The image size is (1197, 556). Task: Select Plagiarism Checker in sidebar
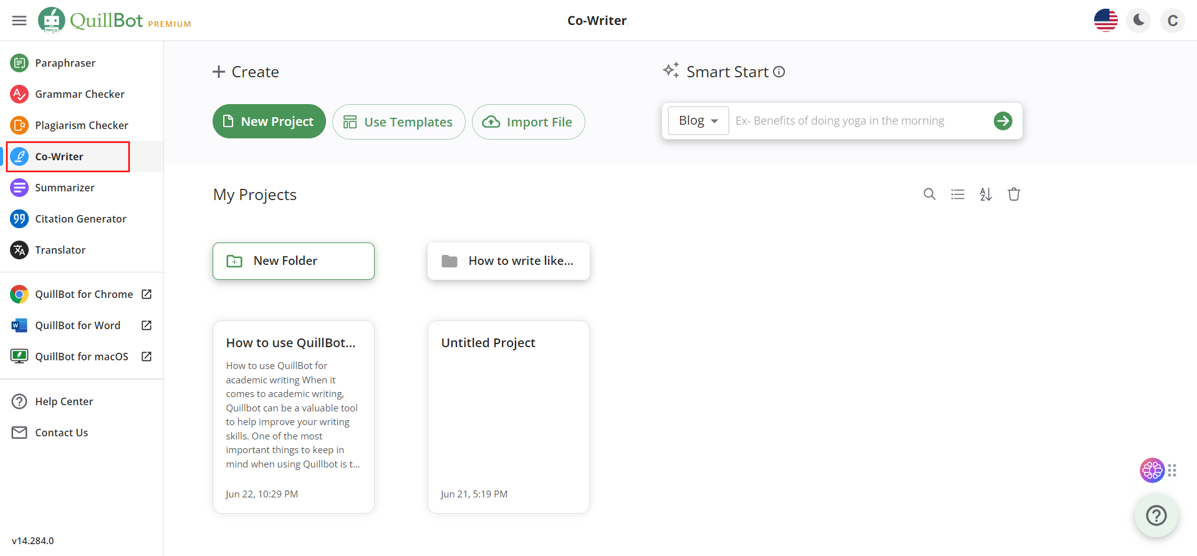click(x=82, y=125)
